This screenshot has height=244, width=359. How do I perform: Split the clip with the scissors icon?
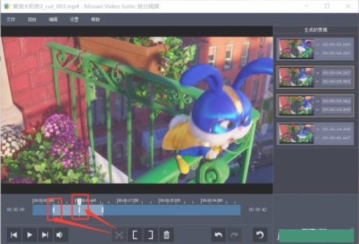click(119, 235)
